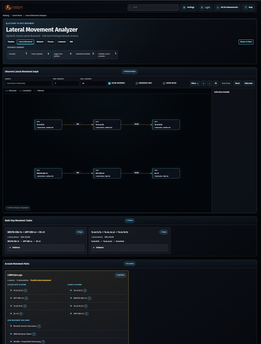Click 2 Hops badge on 10.40.12.14 chain
Viewport: 261px width, 344px height.
tap(164, 232)
